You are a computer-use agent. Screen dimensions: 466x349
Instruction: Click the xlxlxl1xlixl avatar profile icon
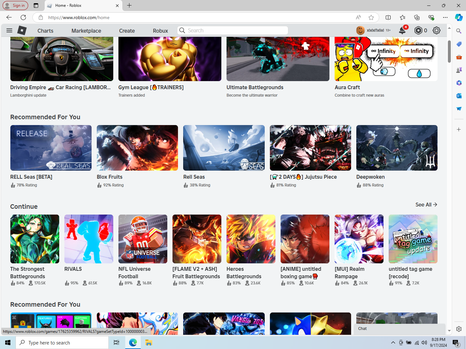click(360, 30)
